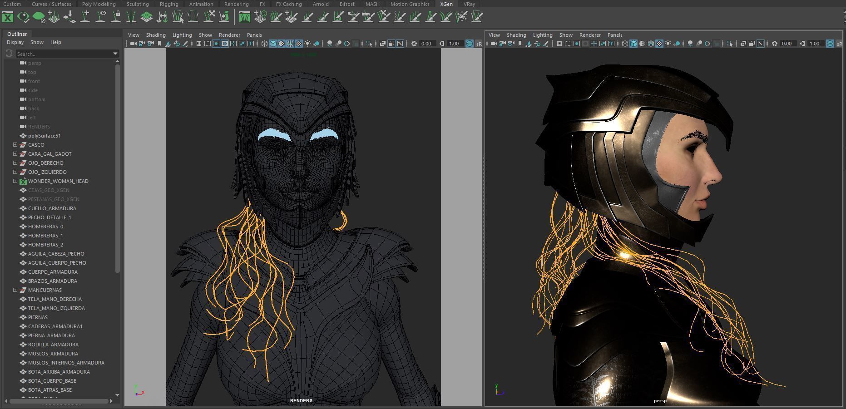Toggle use all lights in RENDERS viewport

tap(307, 44)
